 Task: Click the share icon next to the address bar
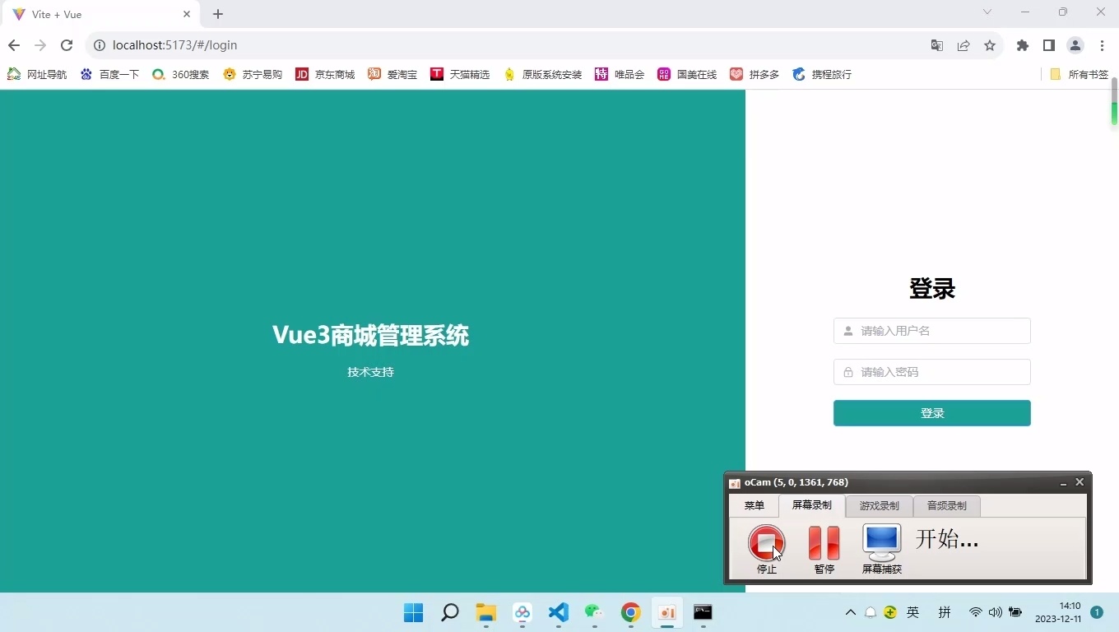click(963, 46)
